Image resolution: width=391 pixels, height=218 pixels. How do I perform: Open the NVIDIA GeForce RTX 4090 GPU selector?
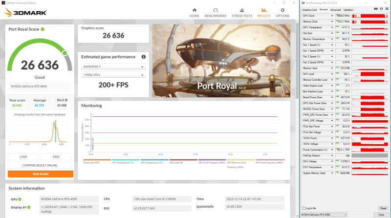(324, 215)
